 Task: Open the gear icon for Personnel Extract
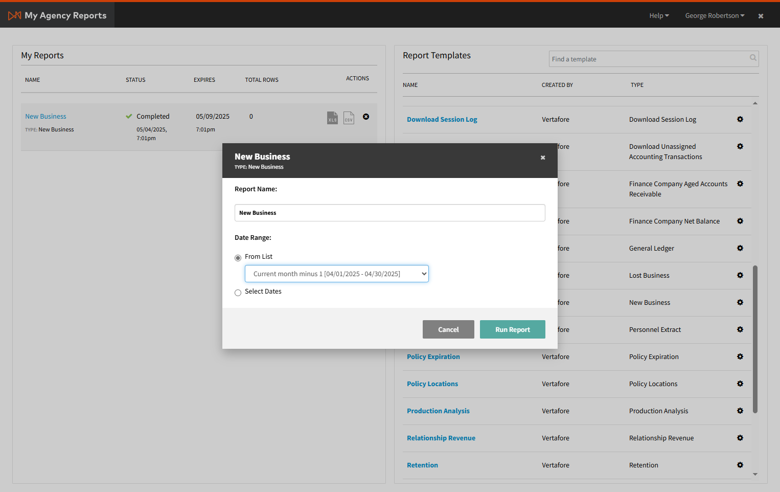(x=740, y=329)
